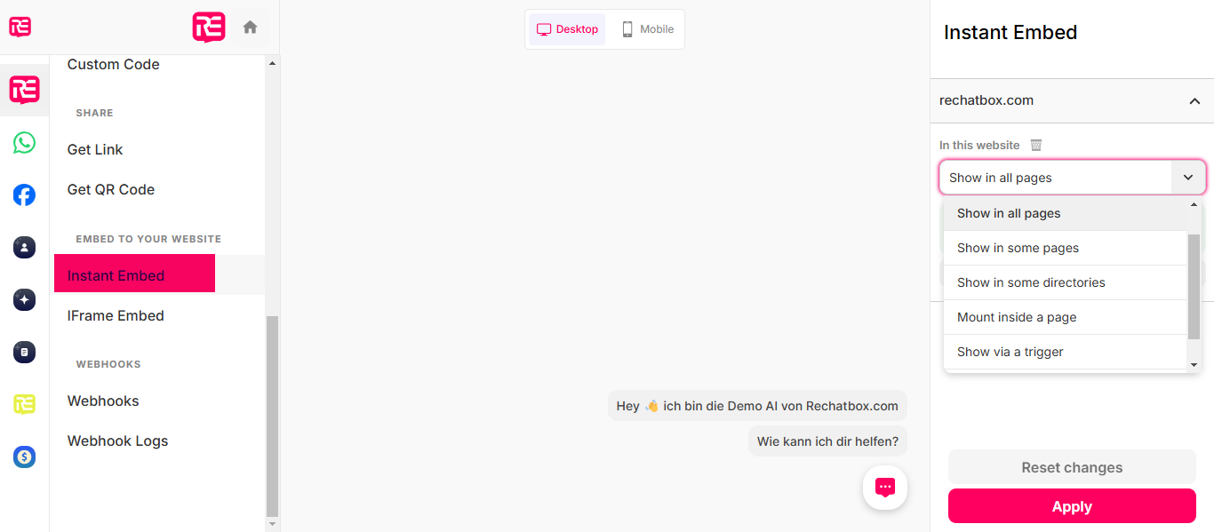Choose Show in some directories option

tap(1065, 282)
